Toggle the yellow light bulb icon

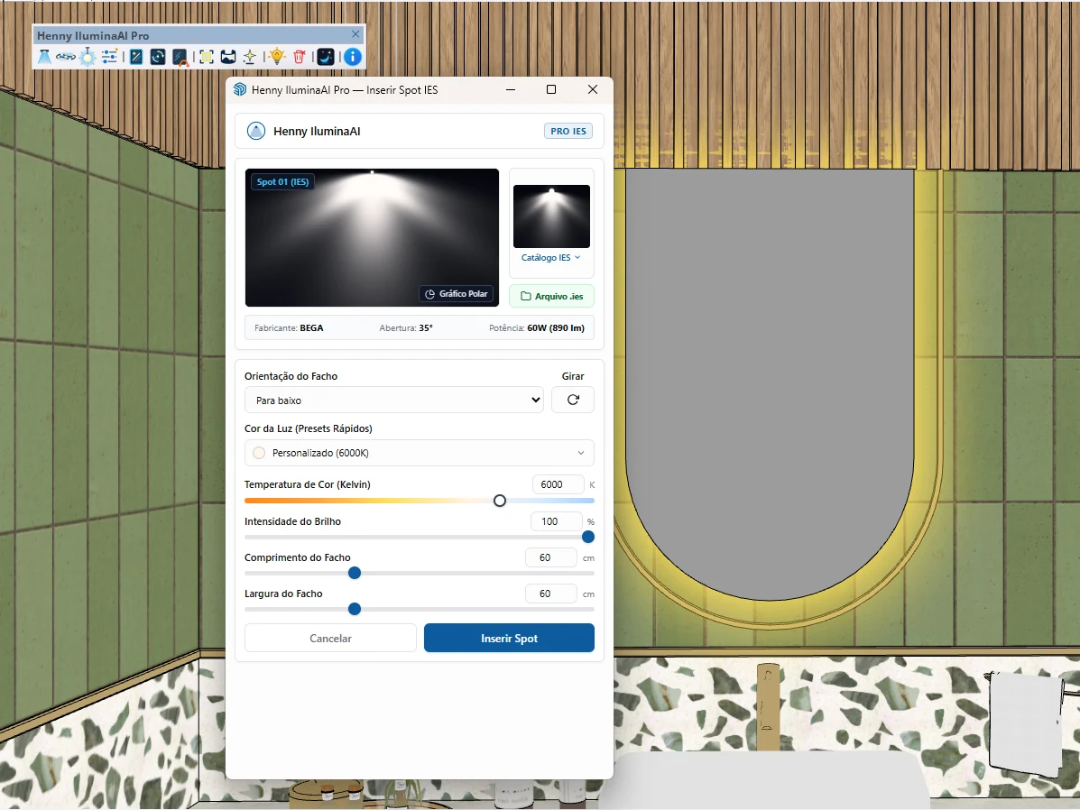point(277,57)
